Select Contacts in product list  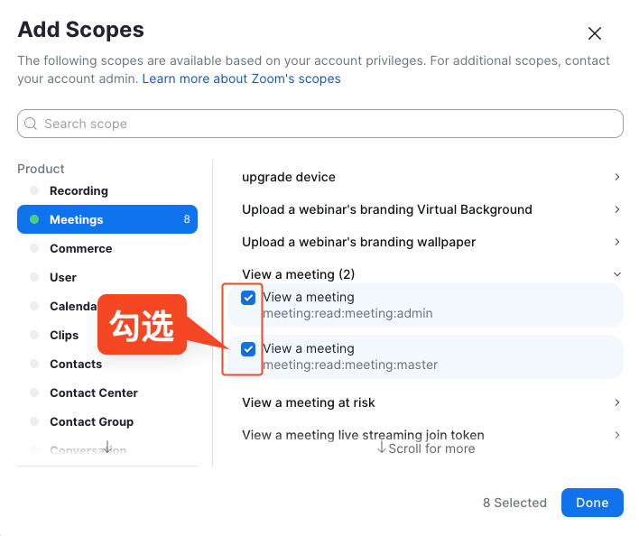pyautogui.click(x=76, y=364)
